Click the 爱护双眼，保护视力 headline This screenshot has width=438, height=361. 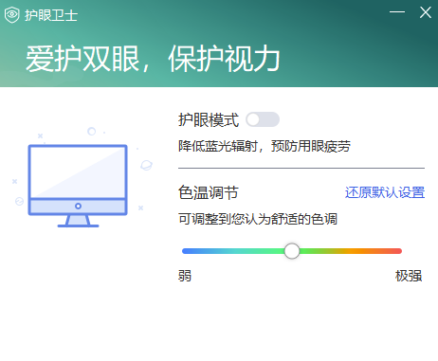tap(153, 59)
